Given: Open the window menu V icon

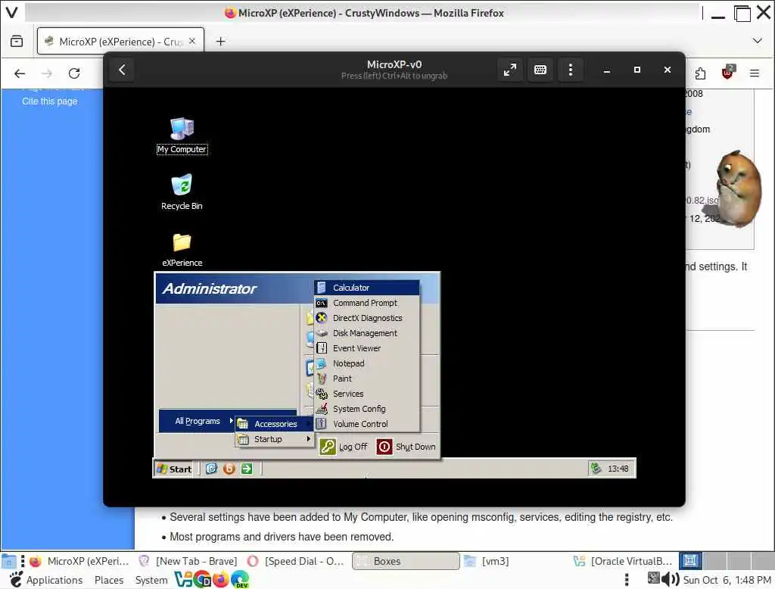Looking at the screenshot, I should pyautogui.click(x=12, y=12).
